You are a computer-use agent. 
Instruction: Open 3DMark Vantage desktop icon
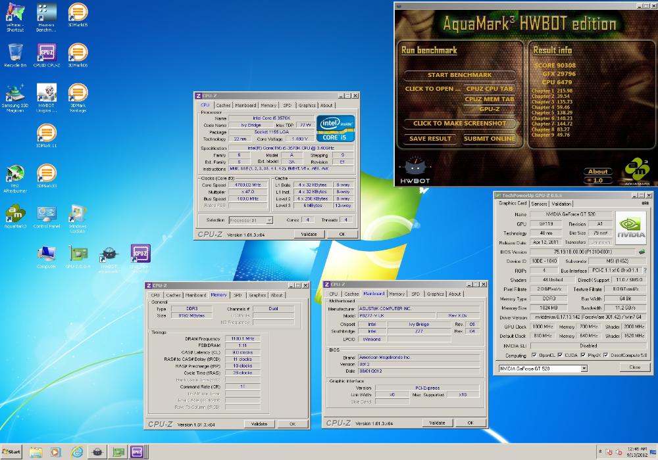(78, 98)
